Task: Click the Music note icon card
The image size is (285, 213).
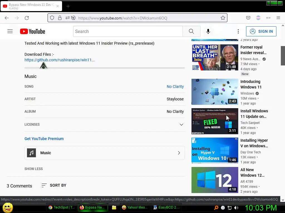Action: coord(31,153)
